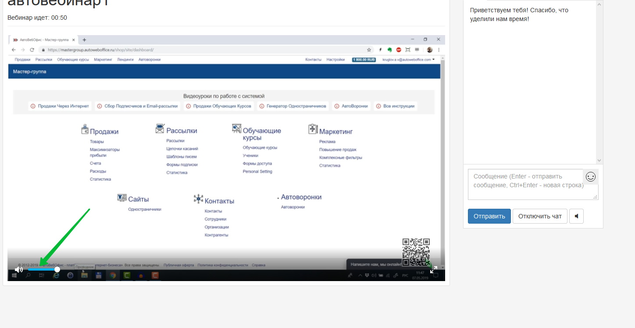Click the envelope icon beside the Рассылки heading
635x328 pixels.
click(x=160, y=128)
